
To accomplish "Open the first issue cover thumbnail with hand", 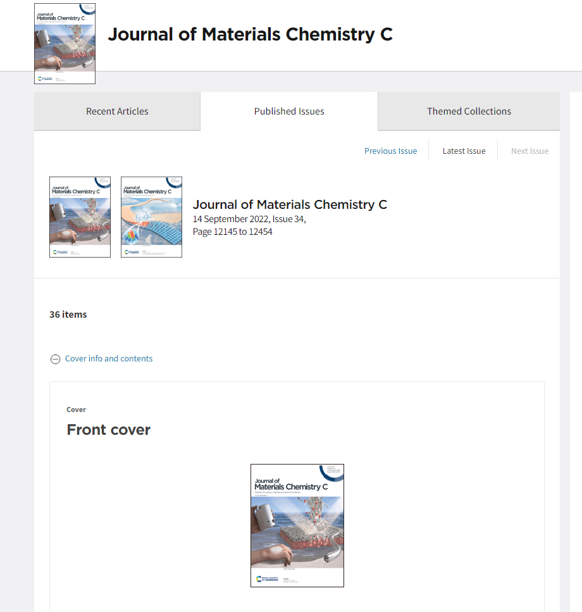I will [80, 217].
